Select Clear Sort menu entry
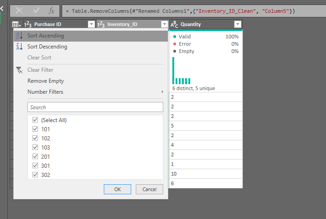Viewport: 326px width, 219px height. point(91,58)
